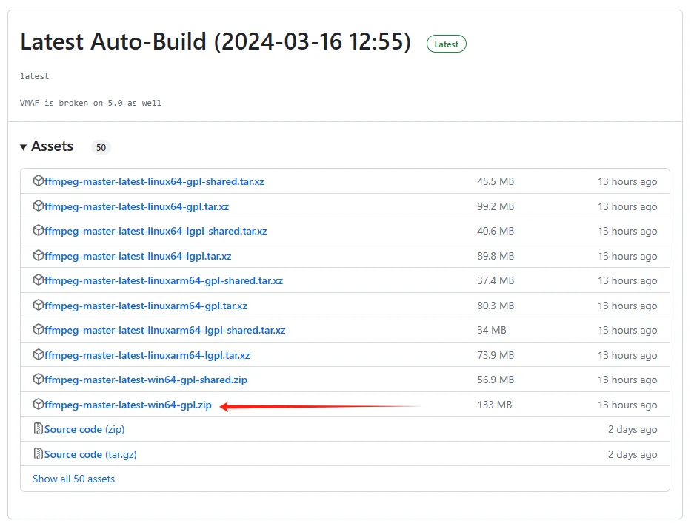Download Source code (zip) archive

[x=84, y=429]
